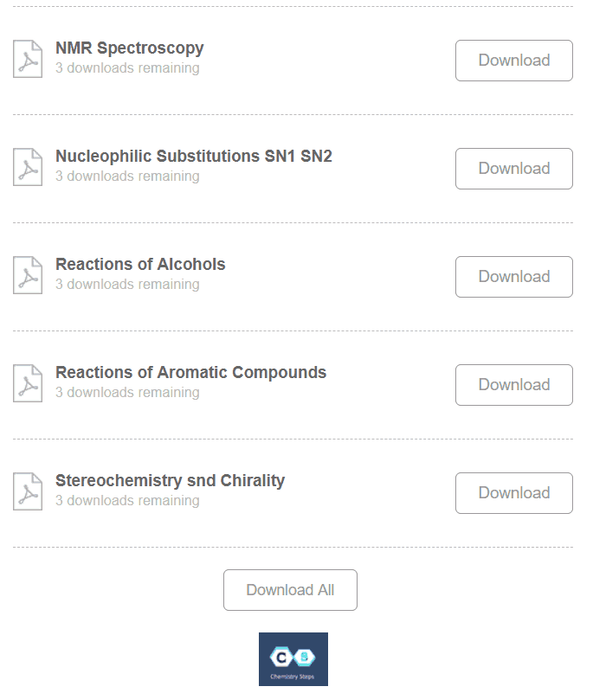
Task: Download Nucleophilic Substitutions SN1 SN2 file
Action: [x=513, y=169]
